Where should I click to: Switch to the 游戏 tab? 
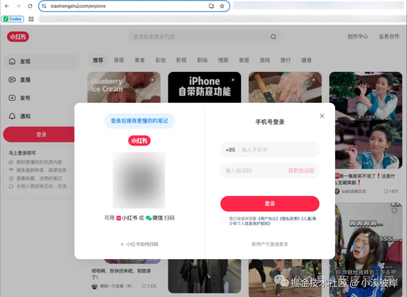(x=265, y=60)
